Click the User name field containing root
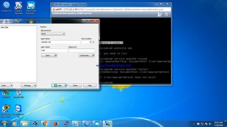Viewport: 227px width, 127px height. pos(54,50)
